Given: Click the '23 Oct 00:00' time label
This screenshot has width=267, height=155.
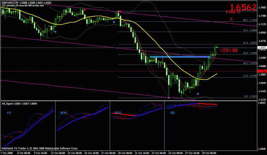Looking at the screenshot, I should (x=158, y=153).
